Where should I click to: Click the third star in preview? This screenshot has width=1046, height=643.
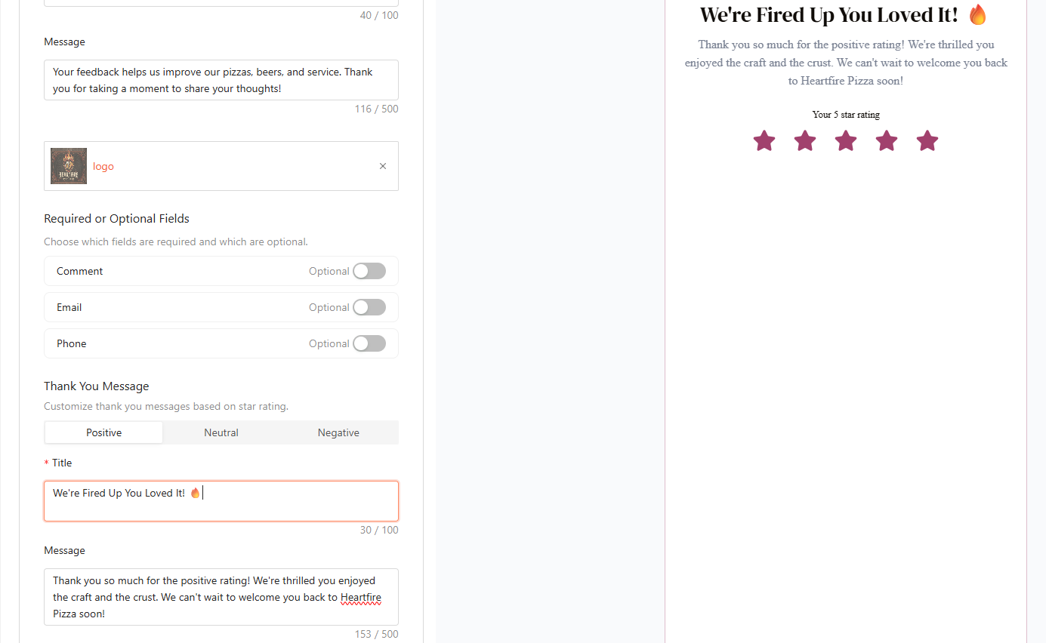pos(846,141)
